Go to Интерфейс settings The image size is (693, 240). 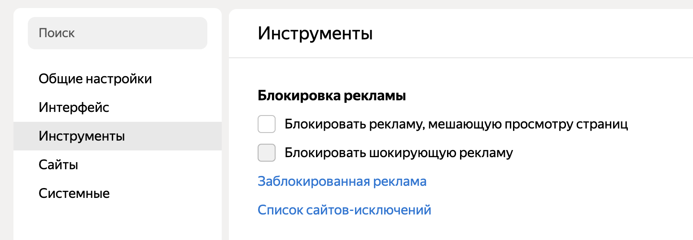tap(74, 107)
